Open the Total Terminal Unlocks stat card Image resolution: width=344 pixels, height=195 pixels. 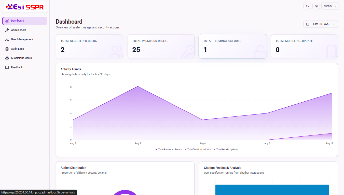pyautogui.click(x=233, y=46)
